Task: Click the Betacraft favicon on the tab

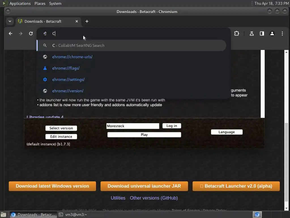Action: pos(20,21)
